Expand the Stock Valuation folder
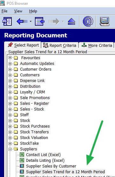The width and height of the screenshot is (115, 177). (x=10, y=138)
